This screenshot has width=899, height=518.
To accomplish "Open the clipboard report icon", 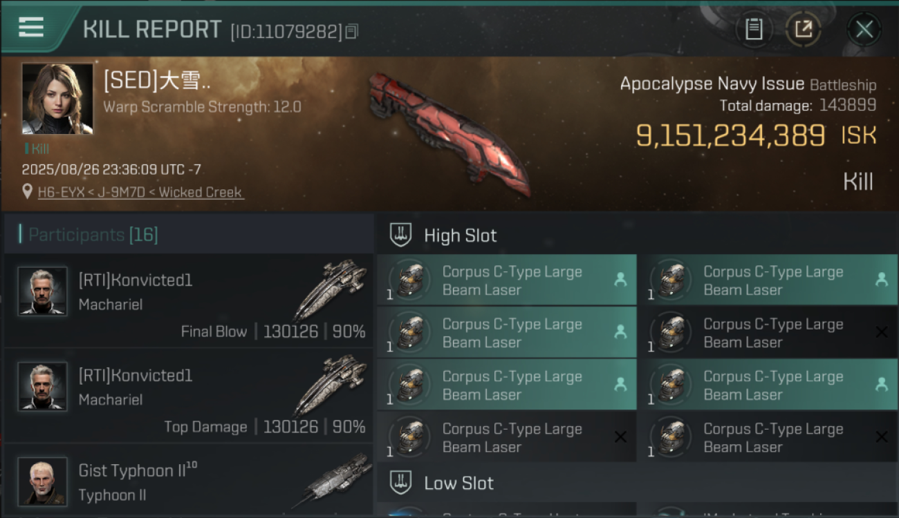I will [x=754, y=30].
